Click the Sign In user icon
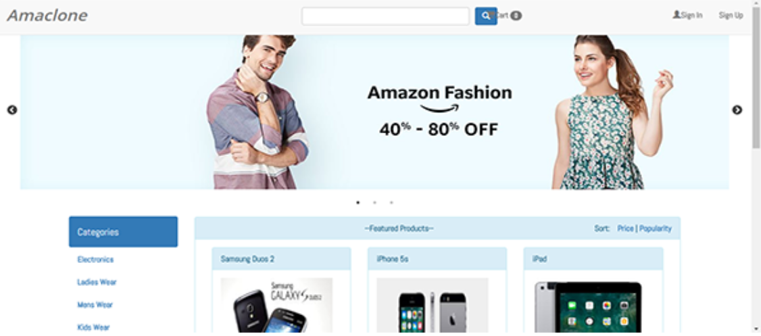761x336 pixels. (676, 15)
